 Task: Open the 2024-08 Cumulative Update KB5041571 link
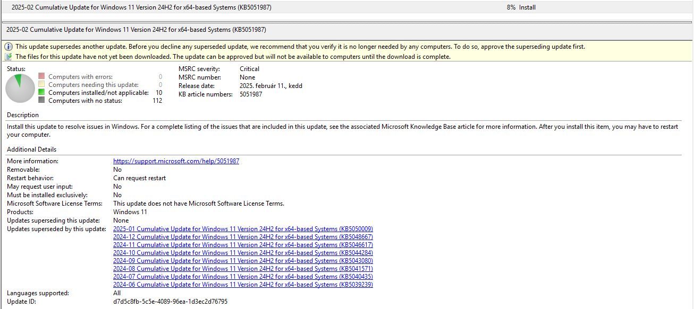point(243,269)
